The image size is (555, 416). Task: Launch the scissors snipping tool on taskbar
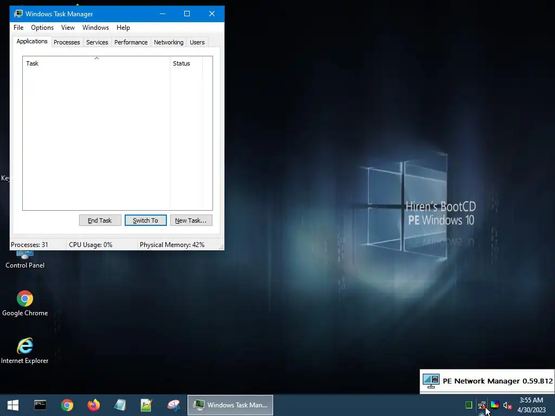coord(174,405)
